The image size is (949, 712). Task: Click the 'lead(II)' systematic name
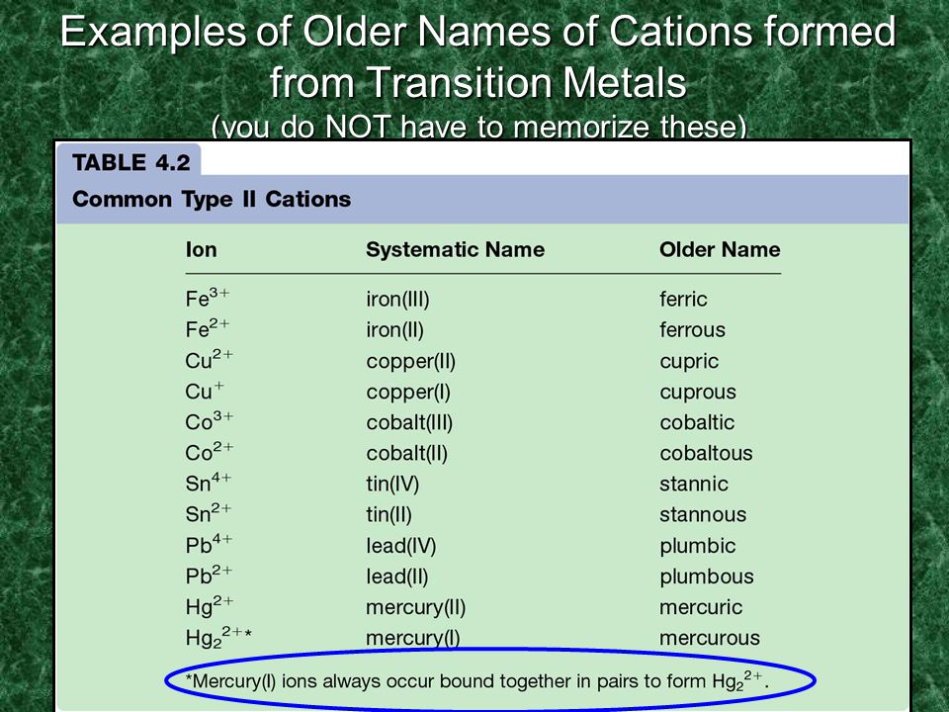click(x=397, y=577)
